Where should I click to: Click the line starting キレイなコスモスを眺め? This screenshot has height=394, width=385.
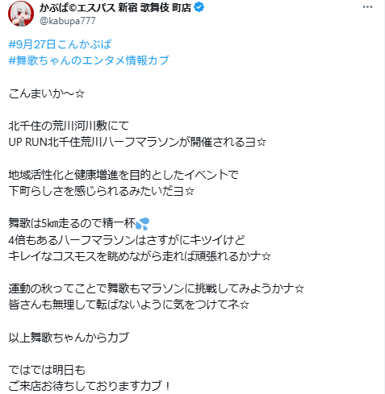[x=140, y=256]
